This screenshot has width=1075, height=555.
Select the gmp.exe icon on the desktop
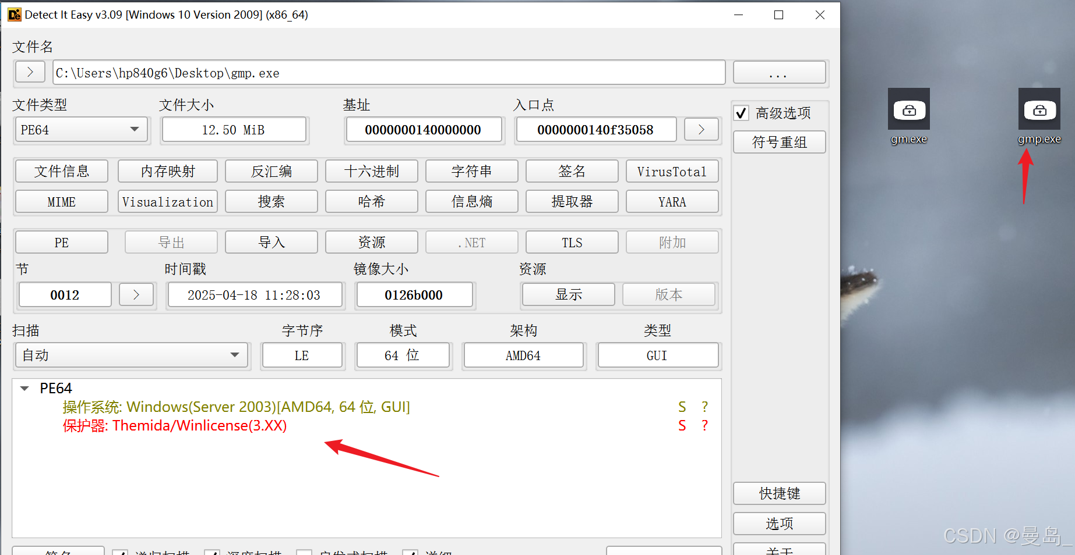(1039, 111)
